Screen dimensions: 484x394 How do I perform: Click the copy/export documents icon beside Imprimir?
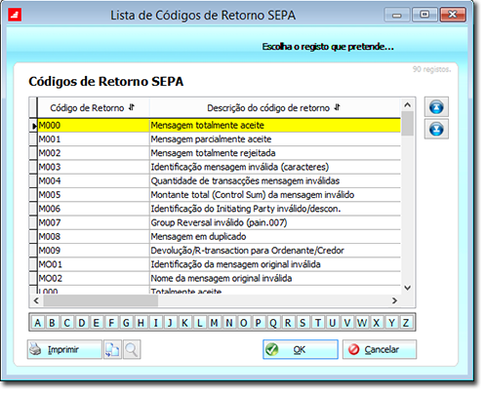pos(112,350)
